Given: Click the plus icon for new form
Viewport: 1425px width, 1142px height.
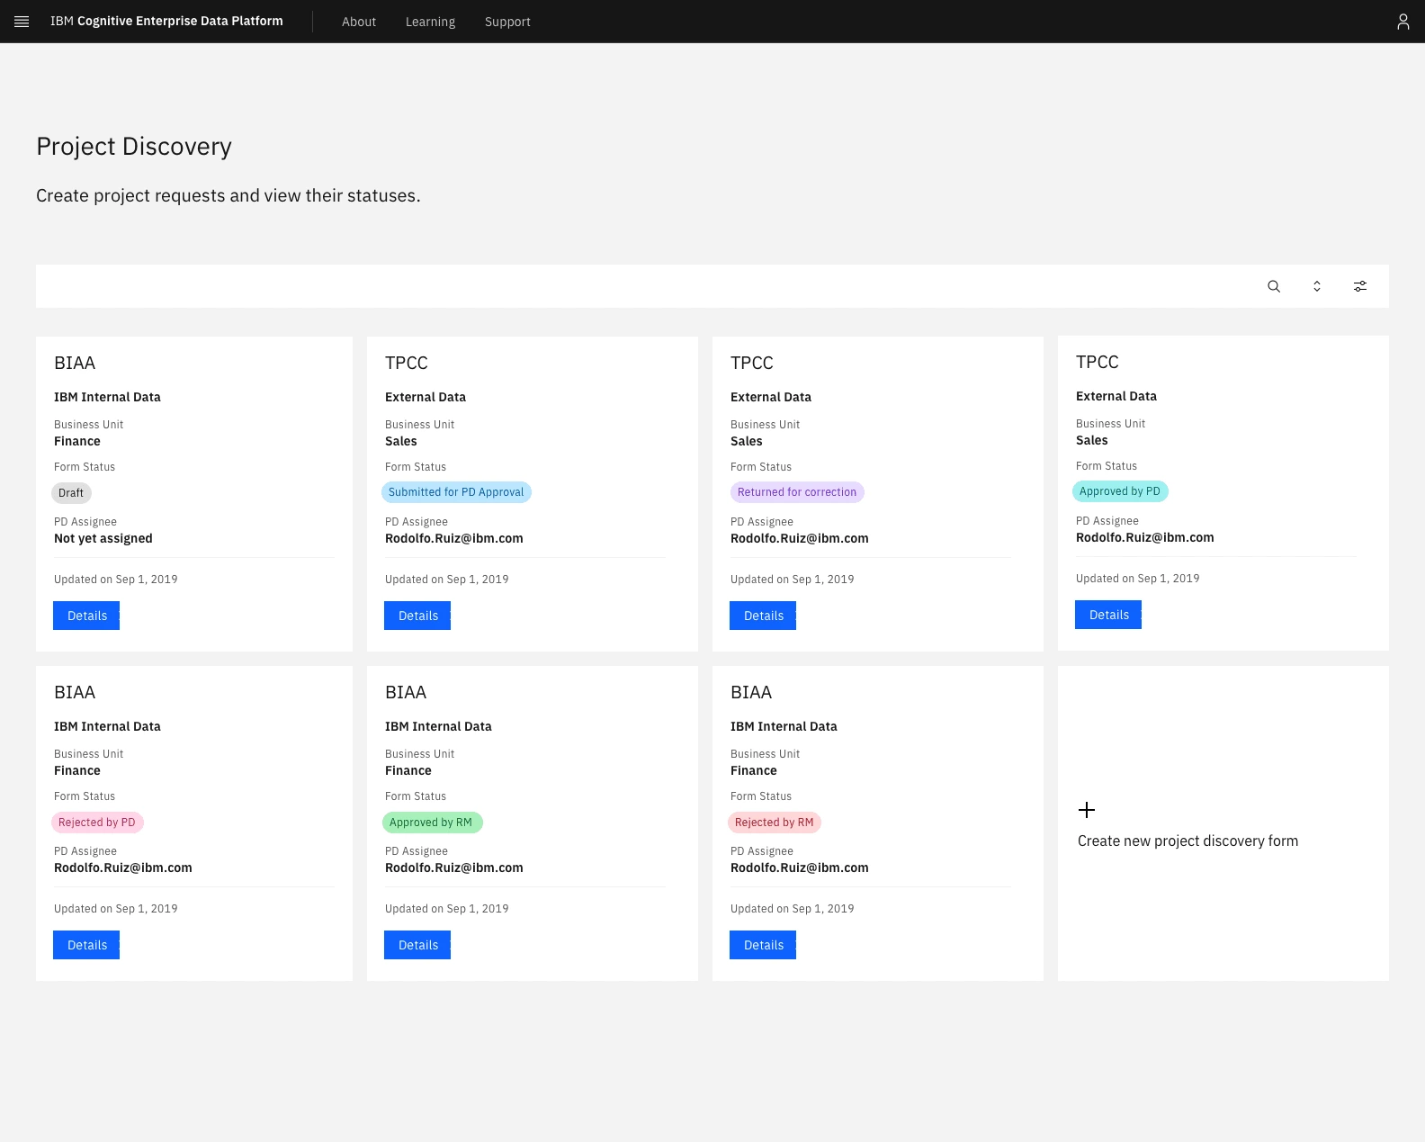Looking at the screenshot, I should tap(1087, 810).
